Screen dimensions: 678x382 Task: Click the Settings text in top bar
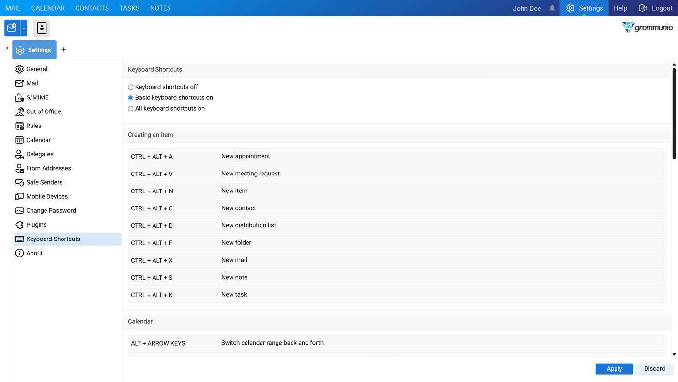591,8
